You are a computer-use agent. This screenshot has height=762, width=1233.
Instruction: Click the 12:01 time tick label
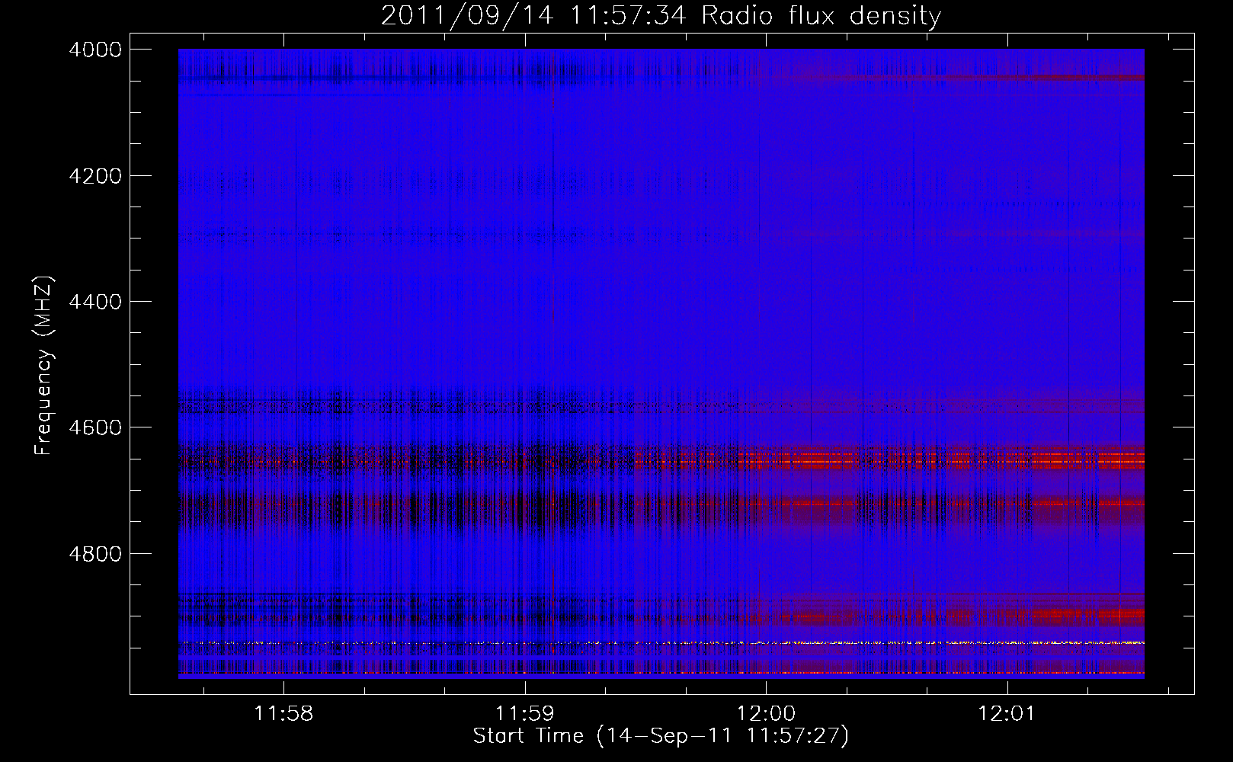pyautogui.click(x=1007, y=714)
